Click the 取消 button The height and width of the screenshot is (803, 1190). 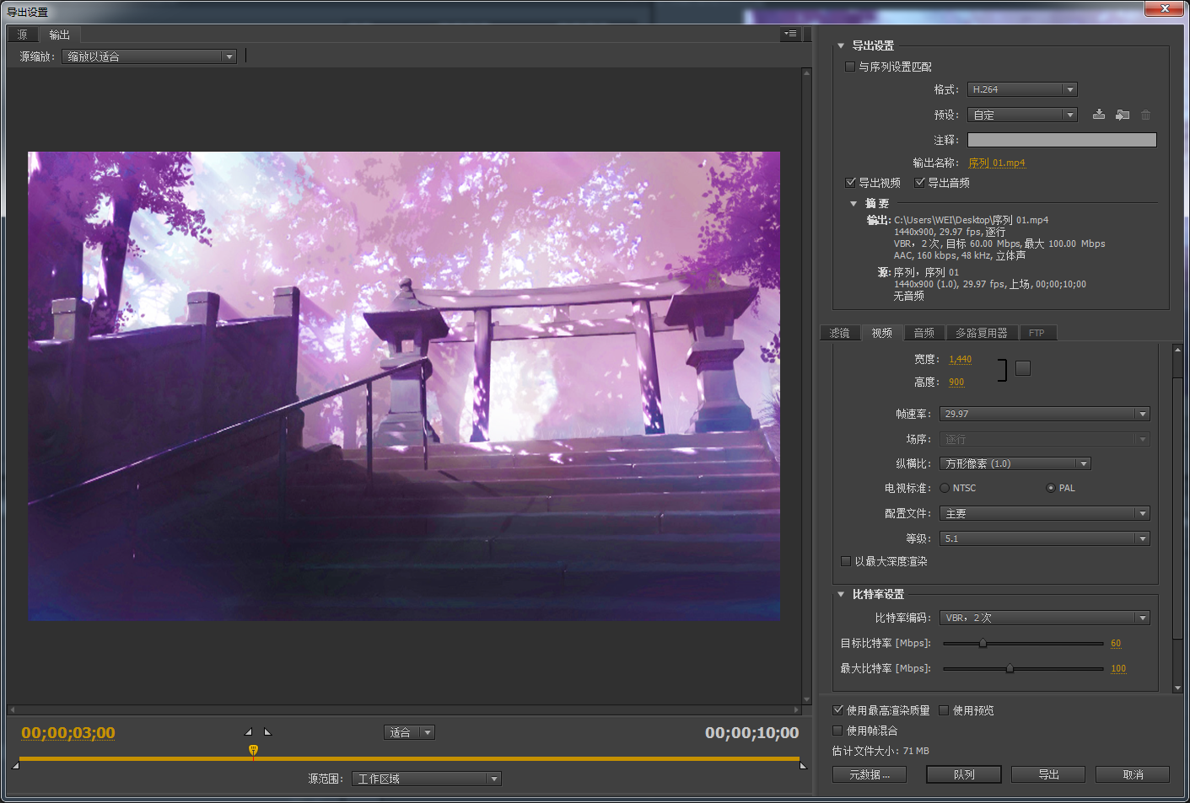click(x=1133, y=774)
